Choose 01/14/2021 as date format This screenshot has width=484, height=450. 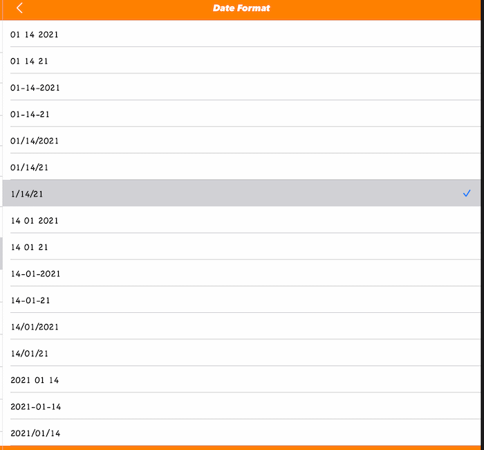[x=241, y=141]
